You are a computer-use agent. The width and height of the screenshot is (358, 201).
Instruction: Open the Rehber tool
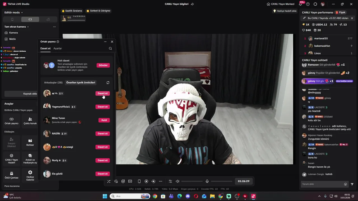[x=30, y=142]
